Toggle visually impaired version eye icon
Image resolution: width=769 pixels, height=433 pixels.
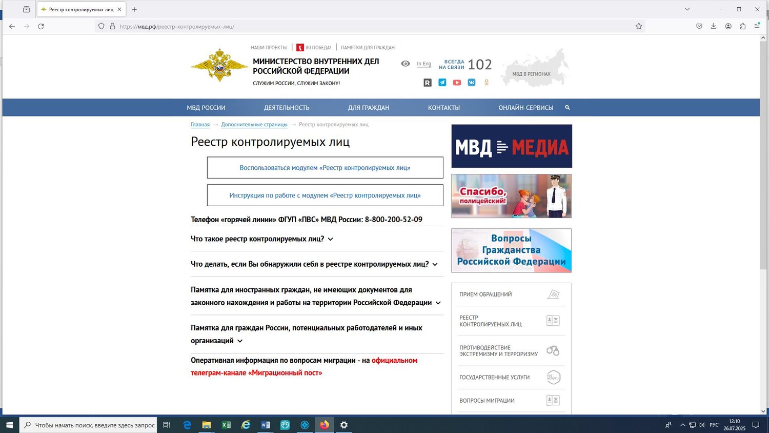tap(406, 64)
